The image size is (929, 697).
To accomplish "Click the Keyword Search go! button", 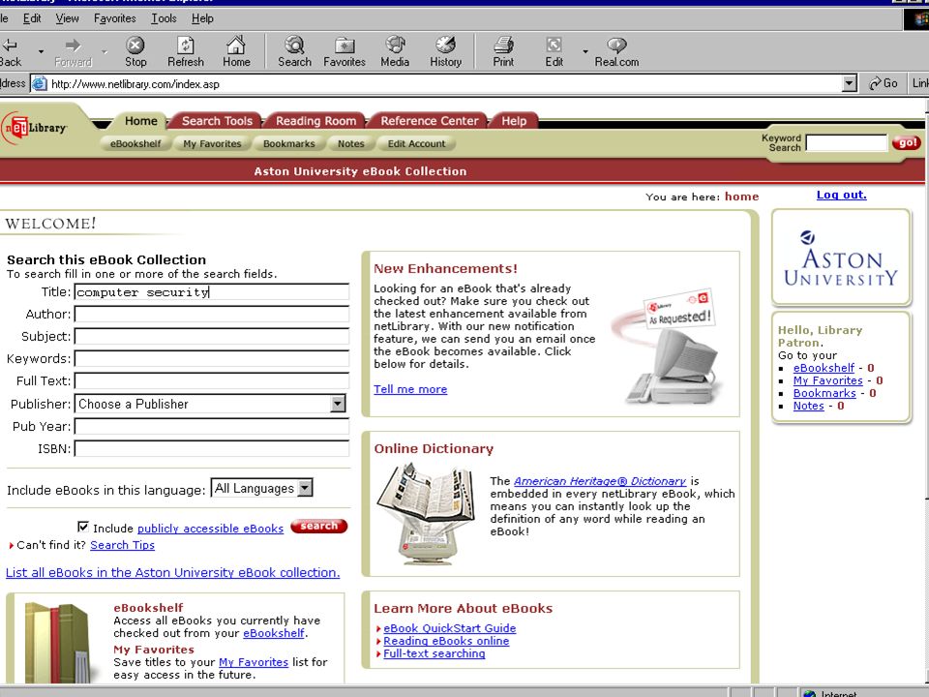I will click(x=907, y=143).
